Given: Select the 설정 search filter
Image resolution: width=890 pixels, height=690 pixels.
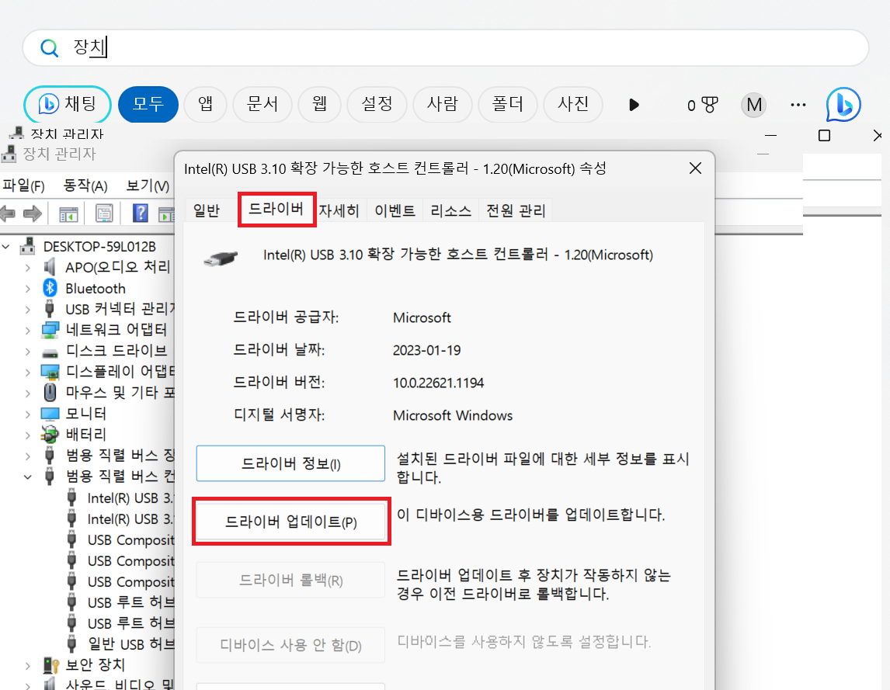Looking at the screenshot, I should 377,105.
